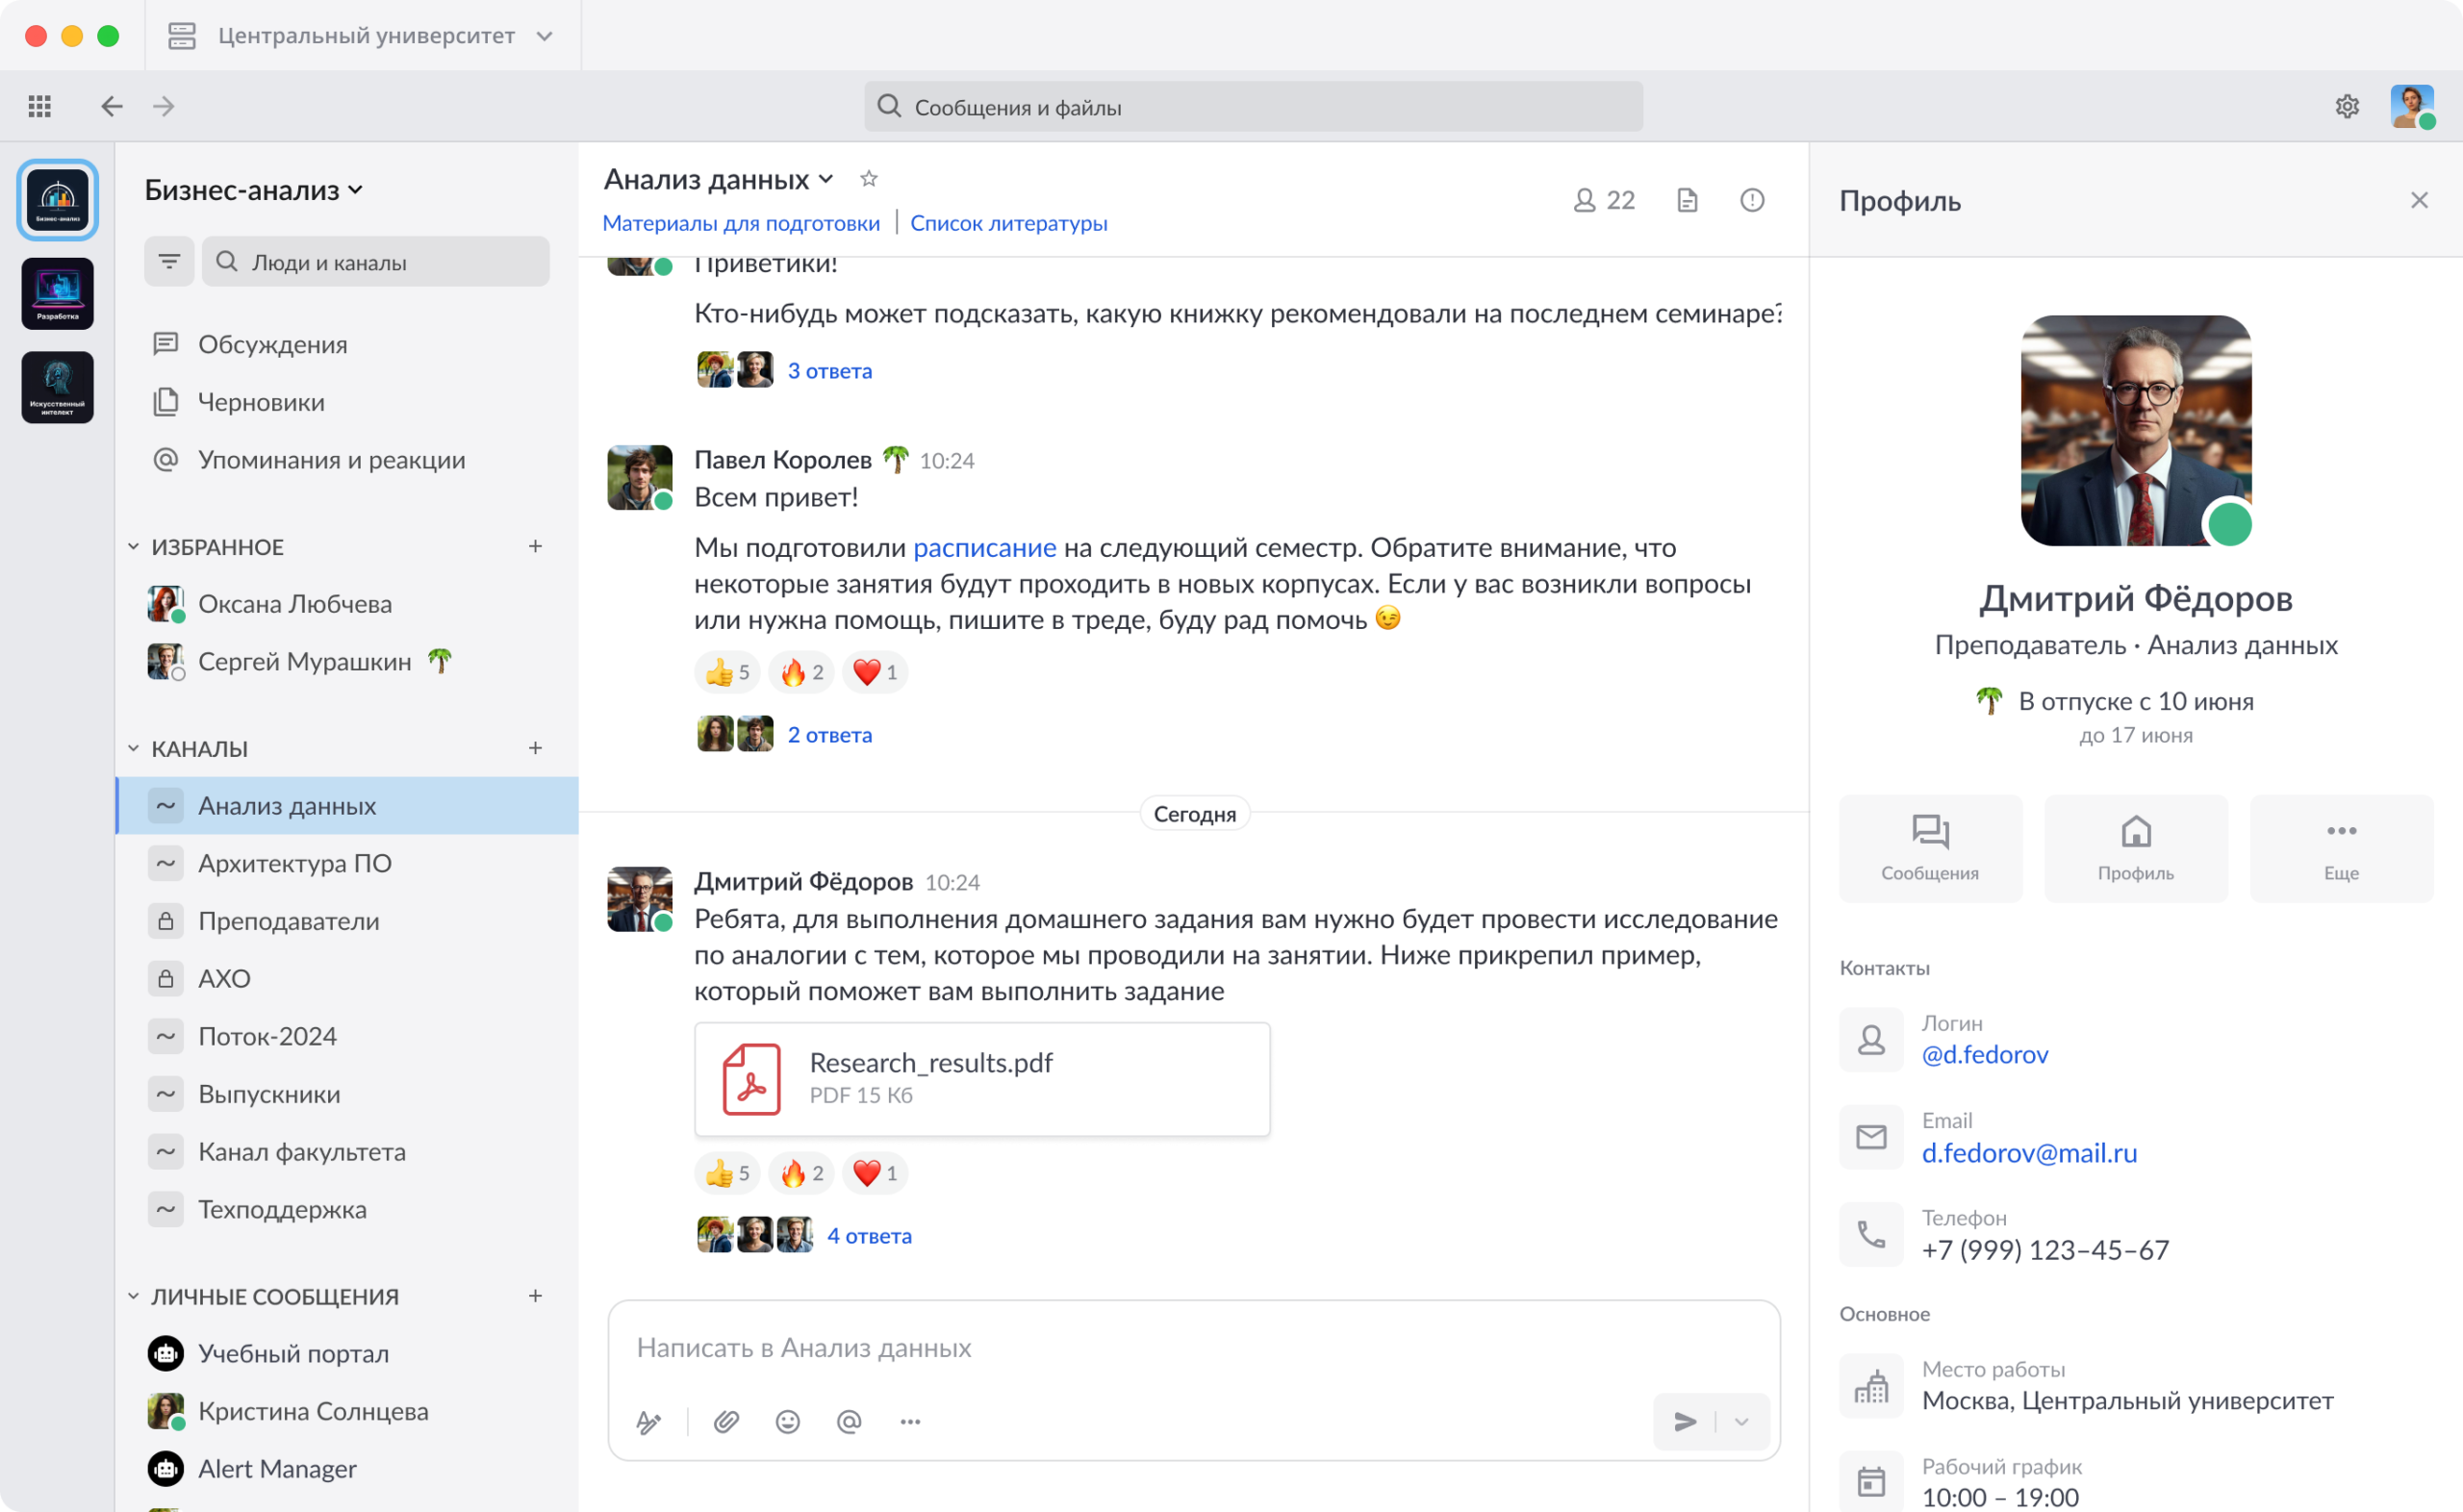The height and width of the screenshot is (1512, 2463).
Task: Open settings gear in top bar
Action: pos(2347,106)
